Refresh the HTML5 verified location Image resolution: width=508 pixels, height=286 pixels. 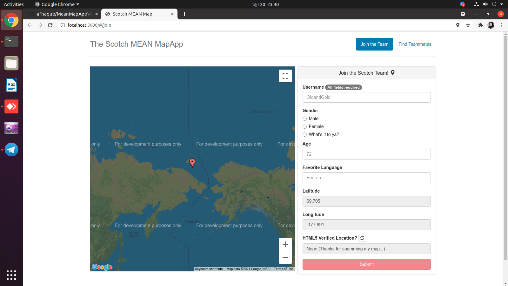[362, 238]
